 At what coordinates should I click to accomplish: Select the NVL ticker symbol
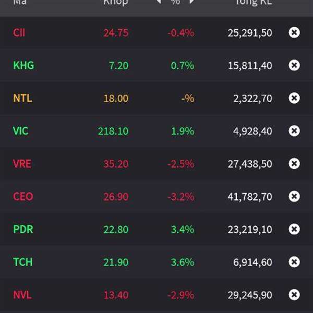(x=22, y=295)
